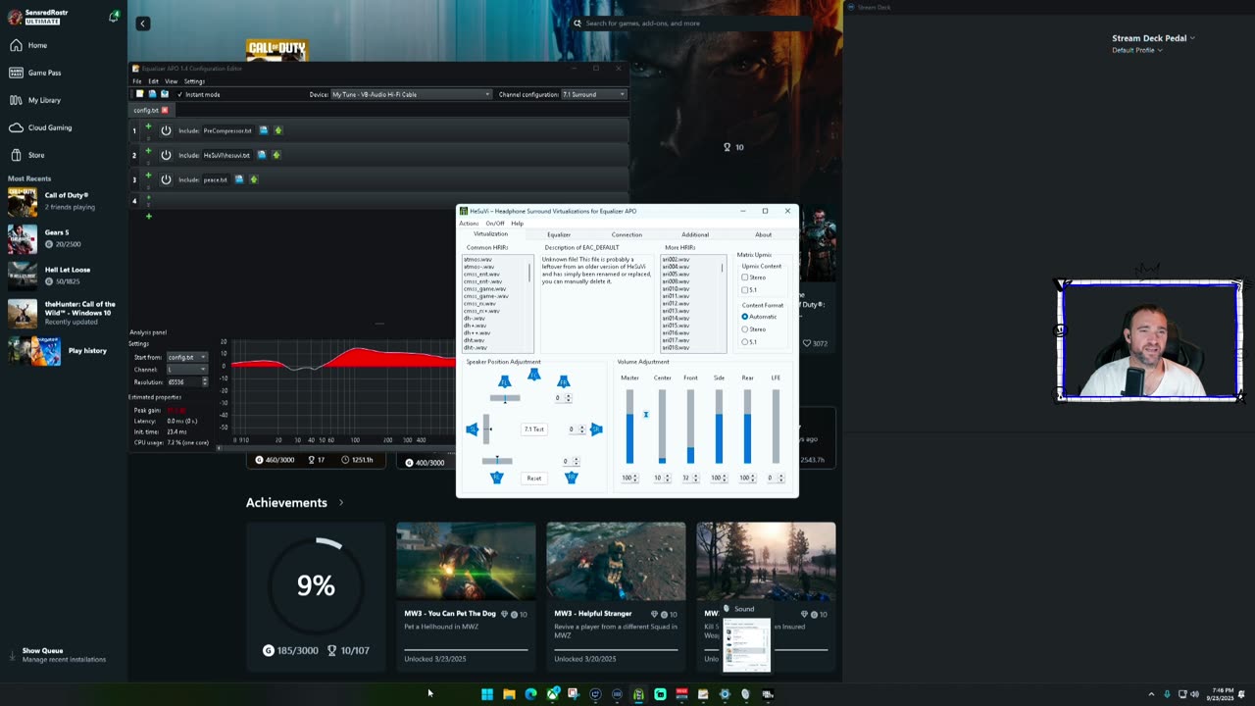Image resolution: width=1255 pixels, height=706 pixels.
Task: Click the Save file icon in Equalizer APO toolbar
Action: tap(164, 94)
